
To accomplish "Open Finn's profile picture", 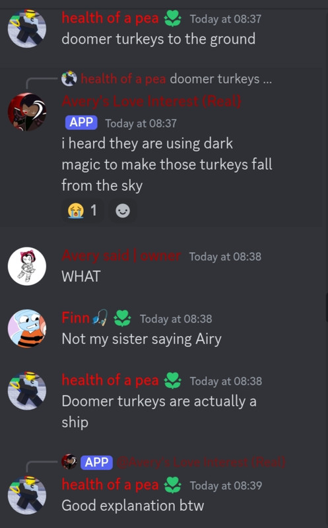I will (27, 329).
